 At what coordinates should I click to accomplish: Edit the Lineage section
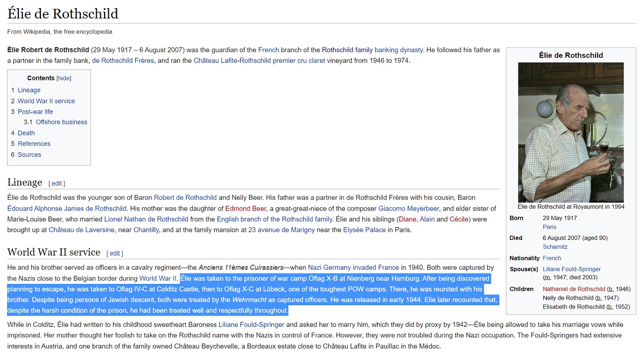tap(57, 184)
